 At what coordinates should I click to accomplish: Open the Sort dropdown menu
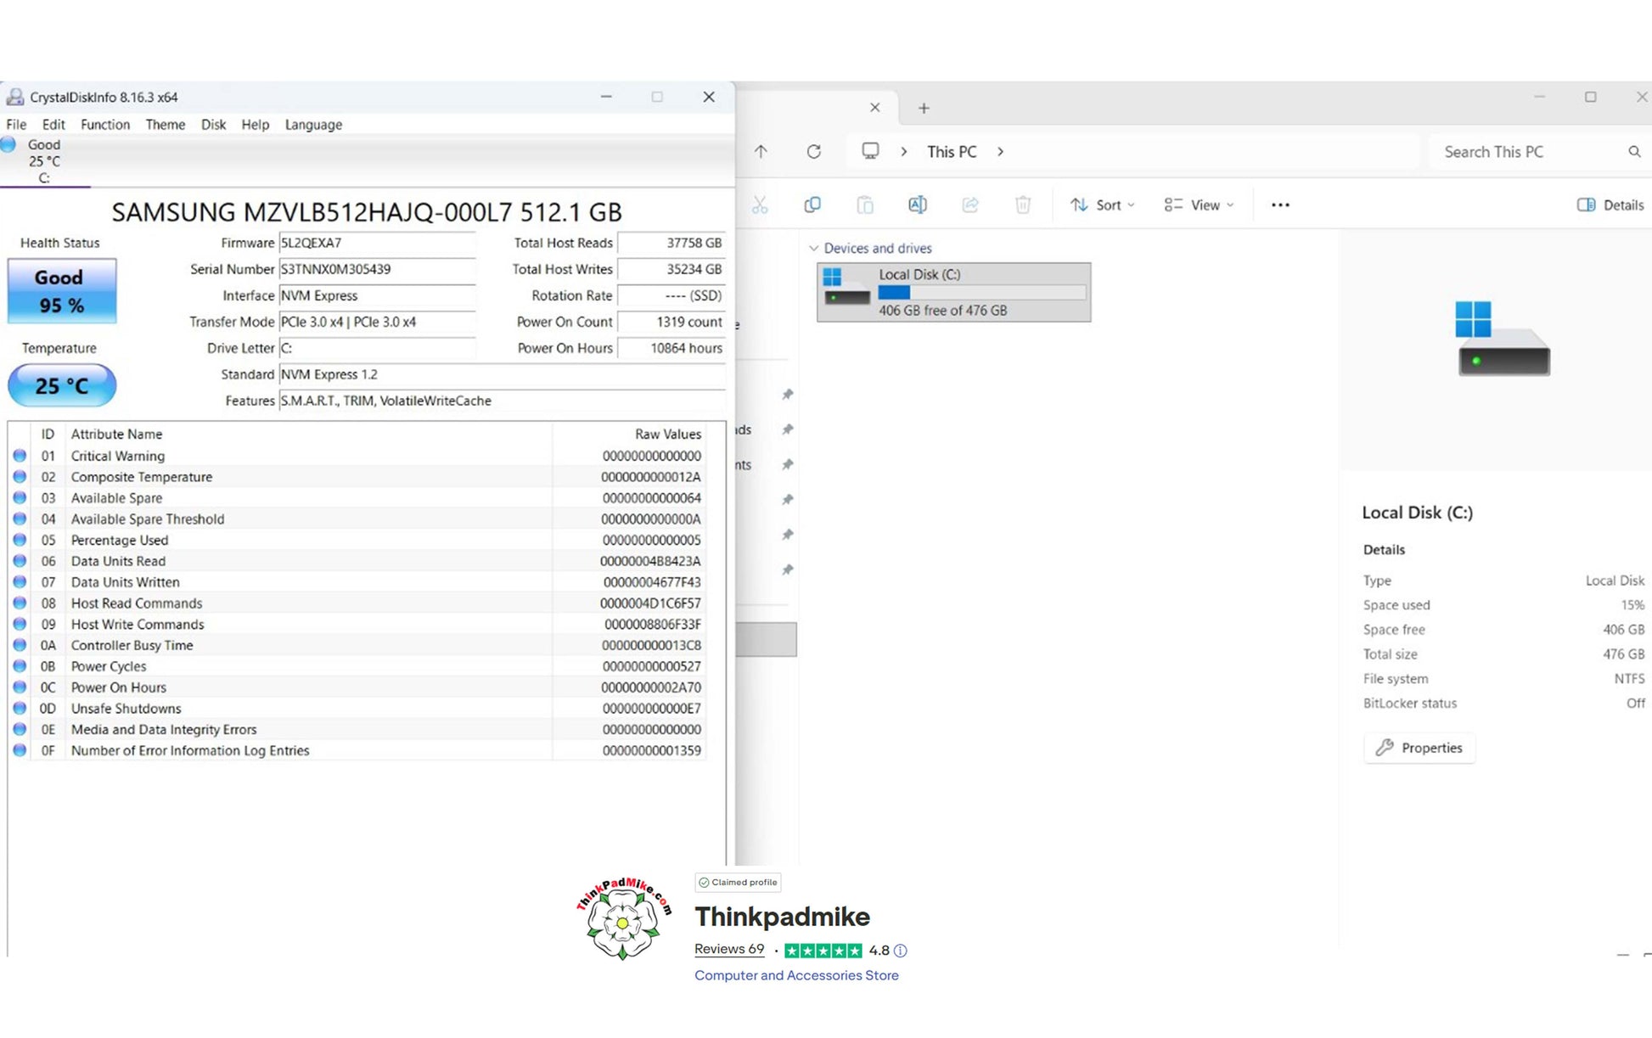(x=1102, y=205)
